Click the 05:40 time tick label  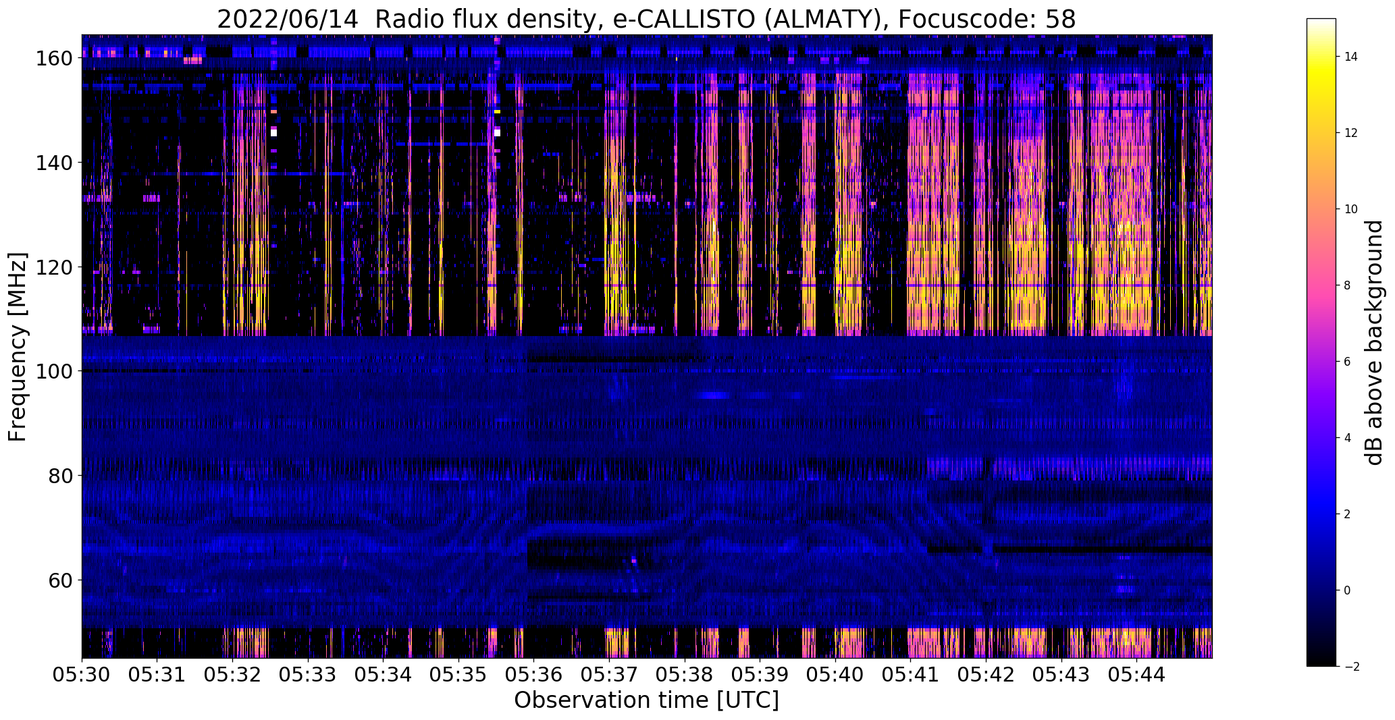pyautogui.click(x=836, y=674)
